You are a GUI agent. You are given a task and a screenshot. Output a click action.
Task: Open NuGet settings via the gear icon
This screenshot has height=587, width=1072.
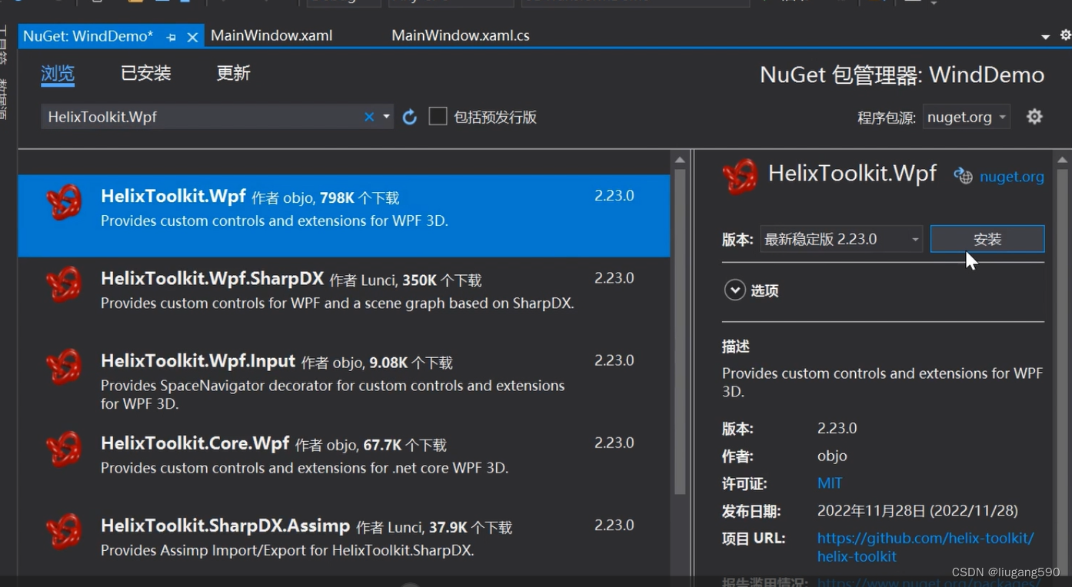[x=1034, y=116]
